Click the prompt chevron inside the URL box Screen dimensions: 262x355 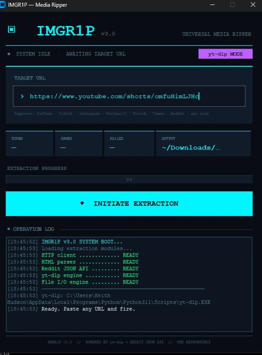(x=22, y=96)
